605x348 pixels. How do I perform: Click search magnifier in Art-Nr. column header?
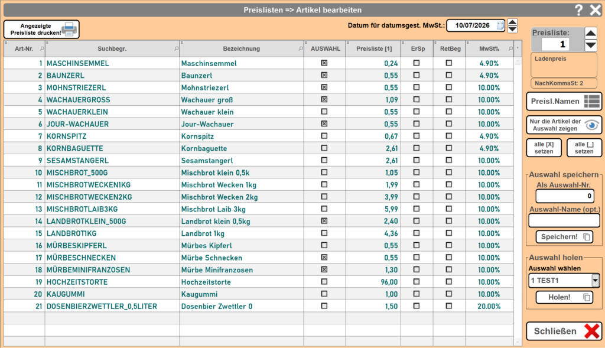click(42, 48)
